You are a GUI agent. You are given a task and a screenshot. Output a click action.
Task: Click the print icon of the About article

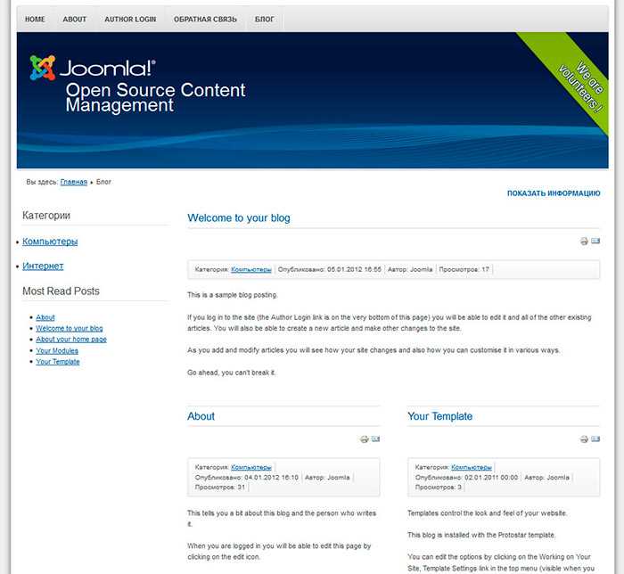click(364, 439)
